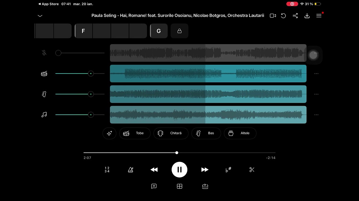Show lyrics with the quote bubble icon
The height and width of the screenshot is (201, 359).
pos(154,186)
